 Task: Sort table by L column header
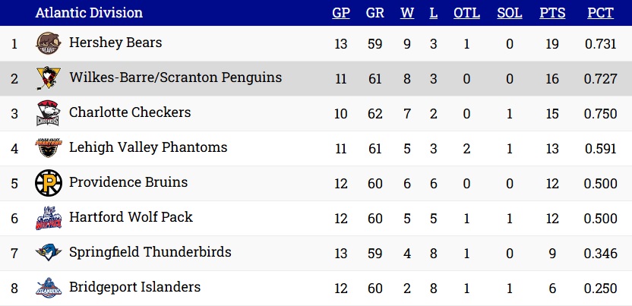point(433,13)
